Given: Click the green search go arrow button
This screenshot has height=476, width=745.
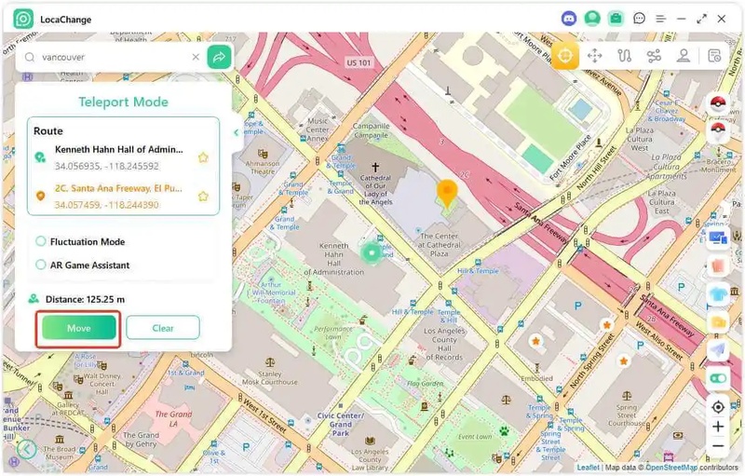Looking at the screenshot, I should [219, 57].
